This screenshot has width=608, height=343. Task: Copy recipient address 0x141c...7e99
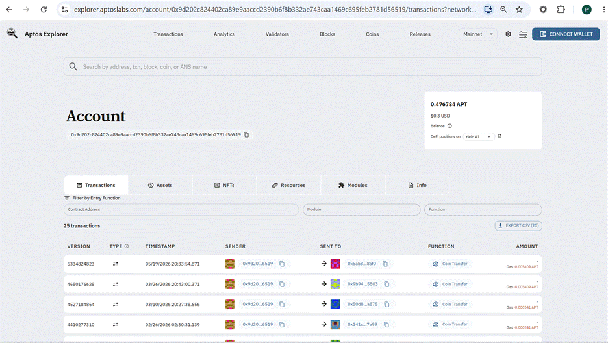tap(386, 324)
